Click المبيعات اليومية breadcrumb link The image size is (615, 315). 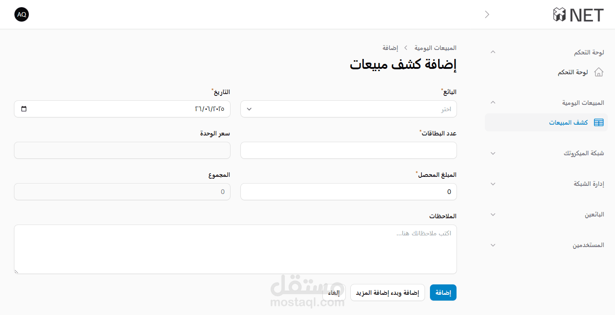(435, 48)
